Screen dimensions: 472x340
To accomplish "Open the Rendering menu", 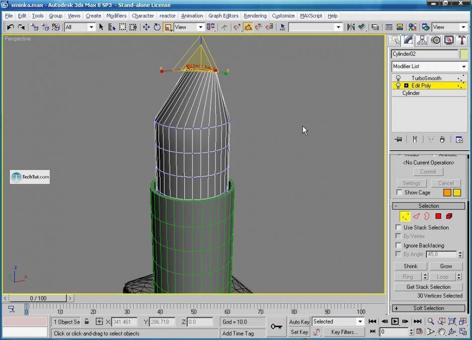I will [x=255, y=16].
